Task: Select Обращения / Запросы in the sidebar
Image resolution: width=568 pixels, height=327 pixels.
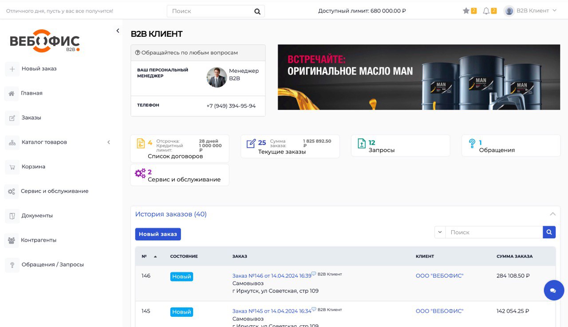Action: click(x=52, y=265)
